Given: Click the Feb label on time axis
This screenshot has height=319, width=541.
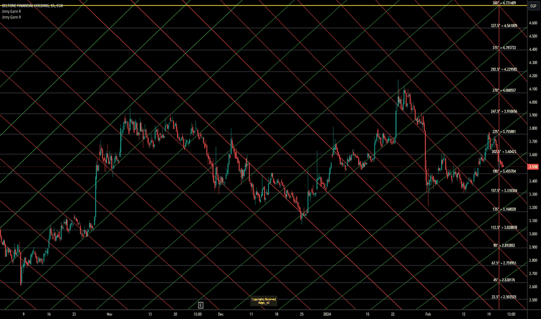Looking at the screenshot, I should [428, 314].
